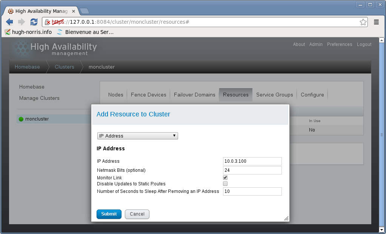Cancel the Add Resource dialog
The height and width of the screenshot is (234, 386).
(137, 214)
